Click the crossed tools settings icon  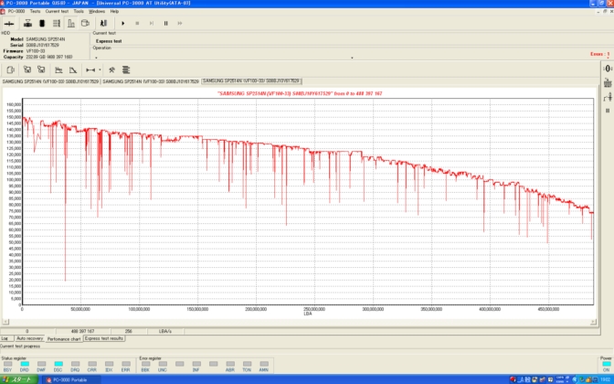pos(111,69)
